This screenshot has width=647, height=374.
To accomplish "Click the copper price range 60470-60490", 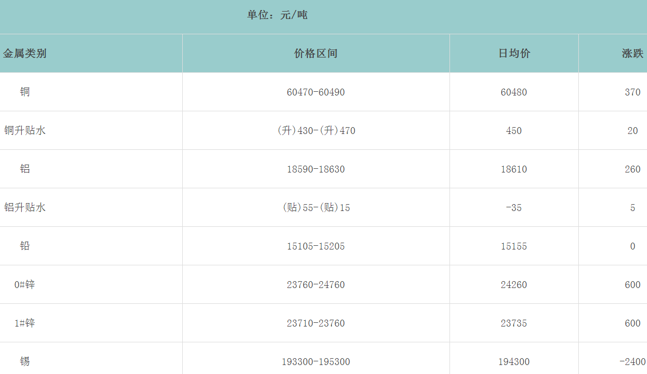I will (x=316, y=92).
